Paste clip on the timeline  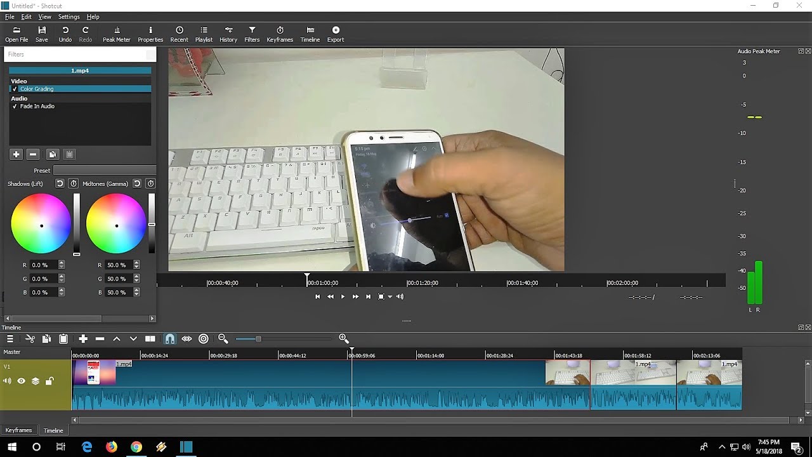pyautogui.click(x=63, y=339)
